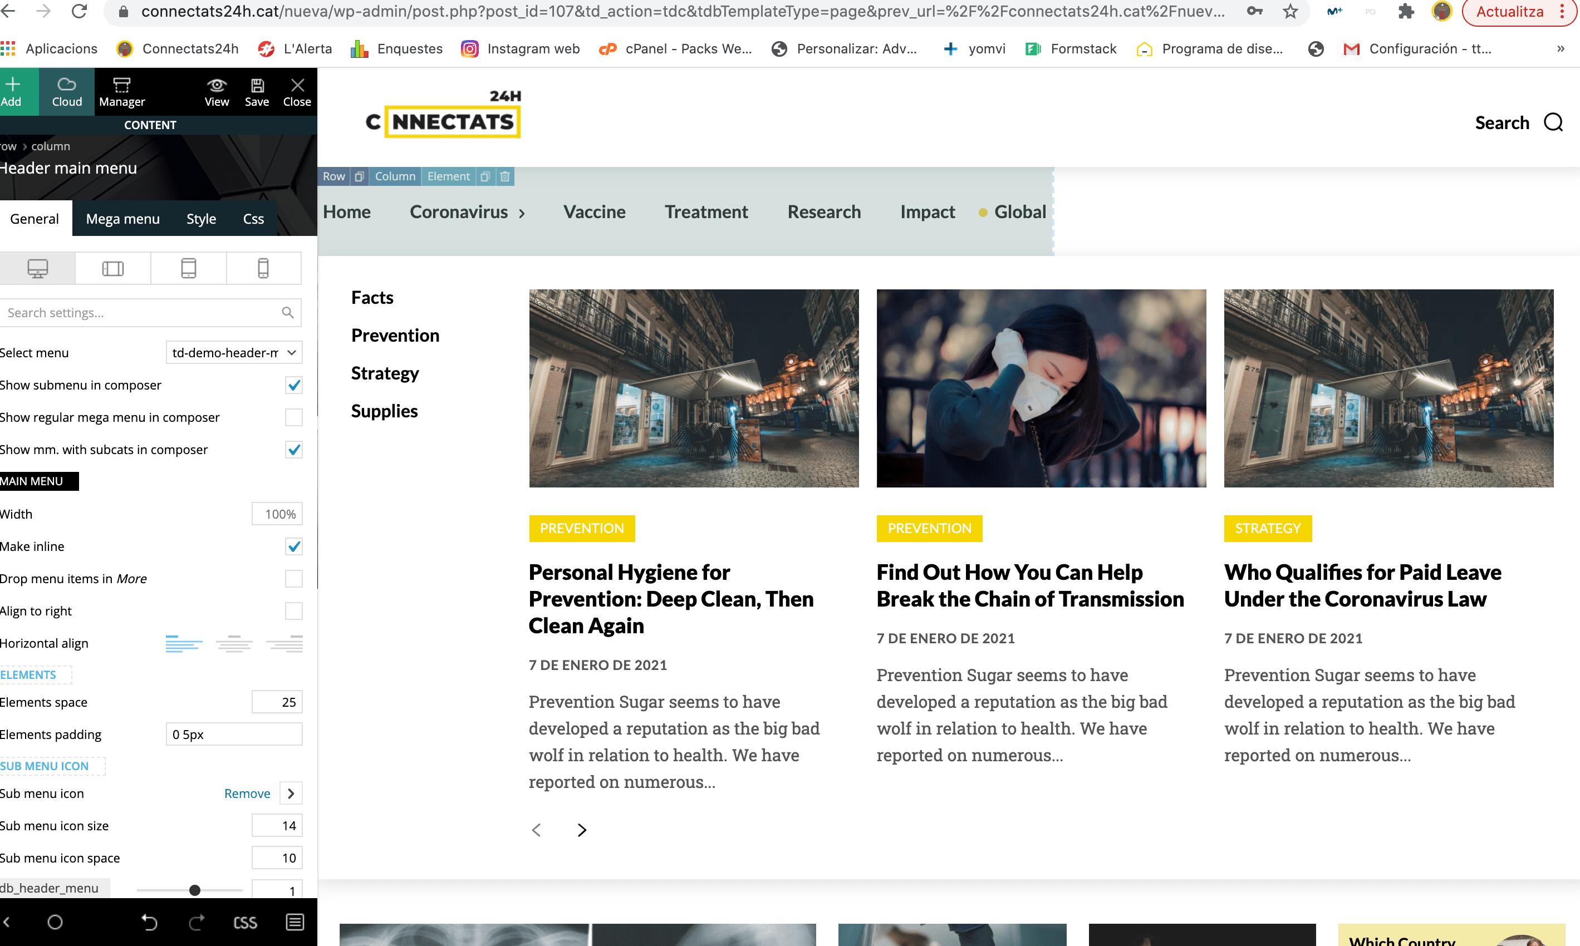Image resolution: width=1580 pixels, height=946 pixels.
Task: Choose left horizontal align icon
Action: (x=184, y=644)
